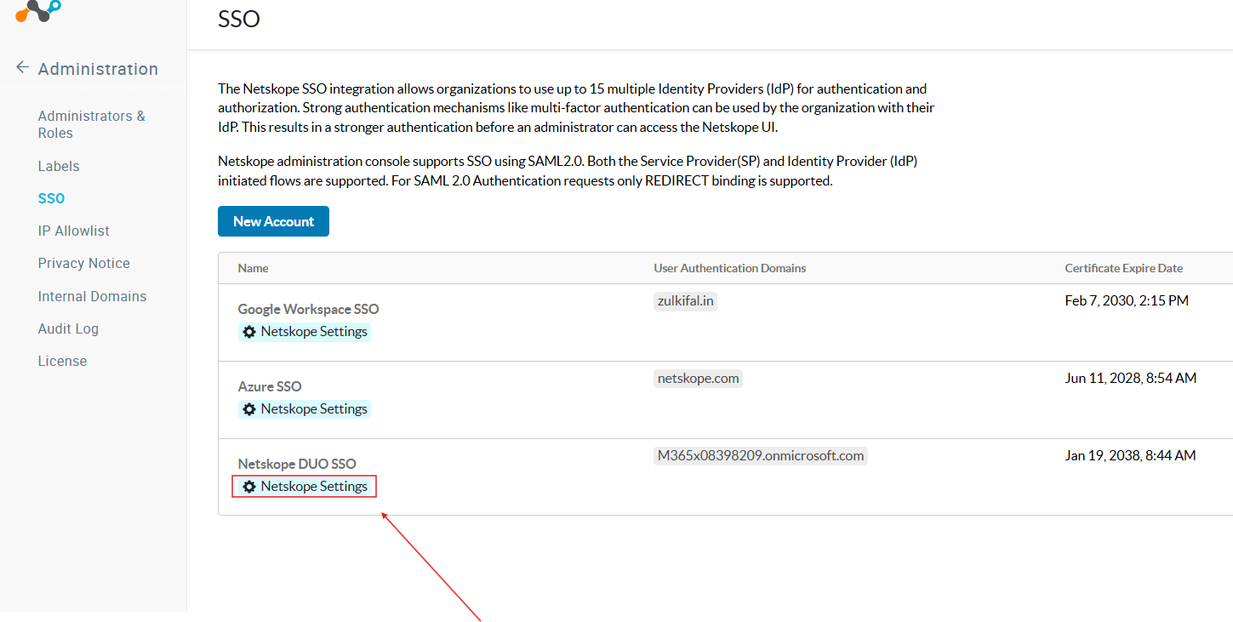Click the New Account button
The image size is (1233, 622).
coord(273,221)
